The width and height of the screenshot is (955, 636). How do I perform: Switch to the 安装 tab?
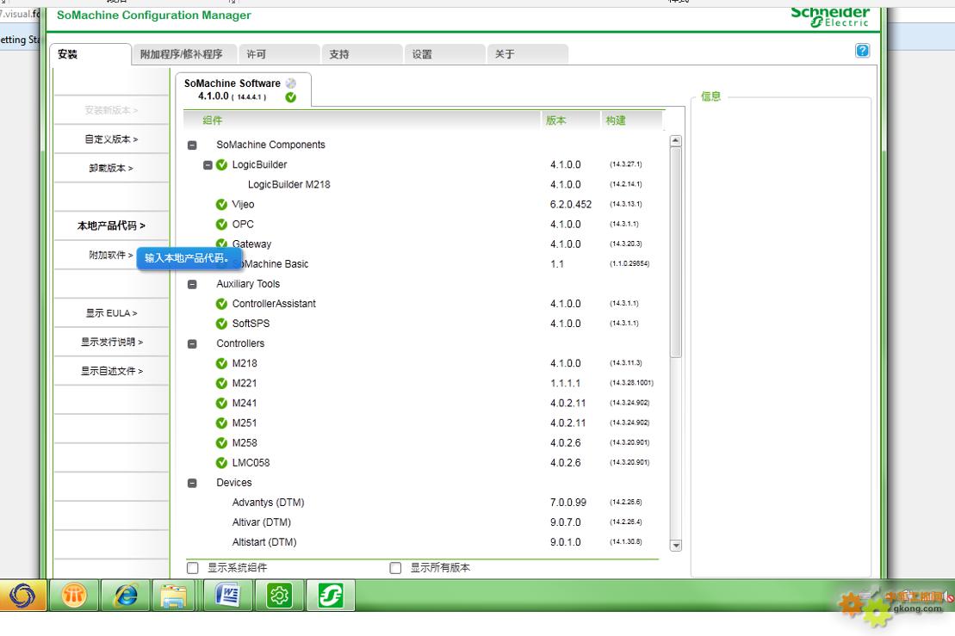[90, 54]
